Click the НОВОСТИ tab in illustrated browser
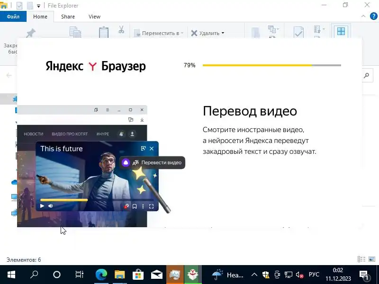 [33, 134]
